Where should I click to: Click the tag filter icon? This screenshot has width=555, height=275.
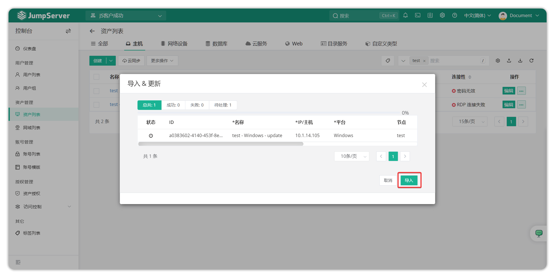click(x=388, y=61)
